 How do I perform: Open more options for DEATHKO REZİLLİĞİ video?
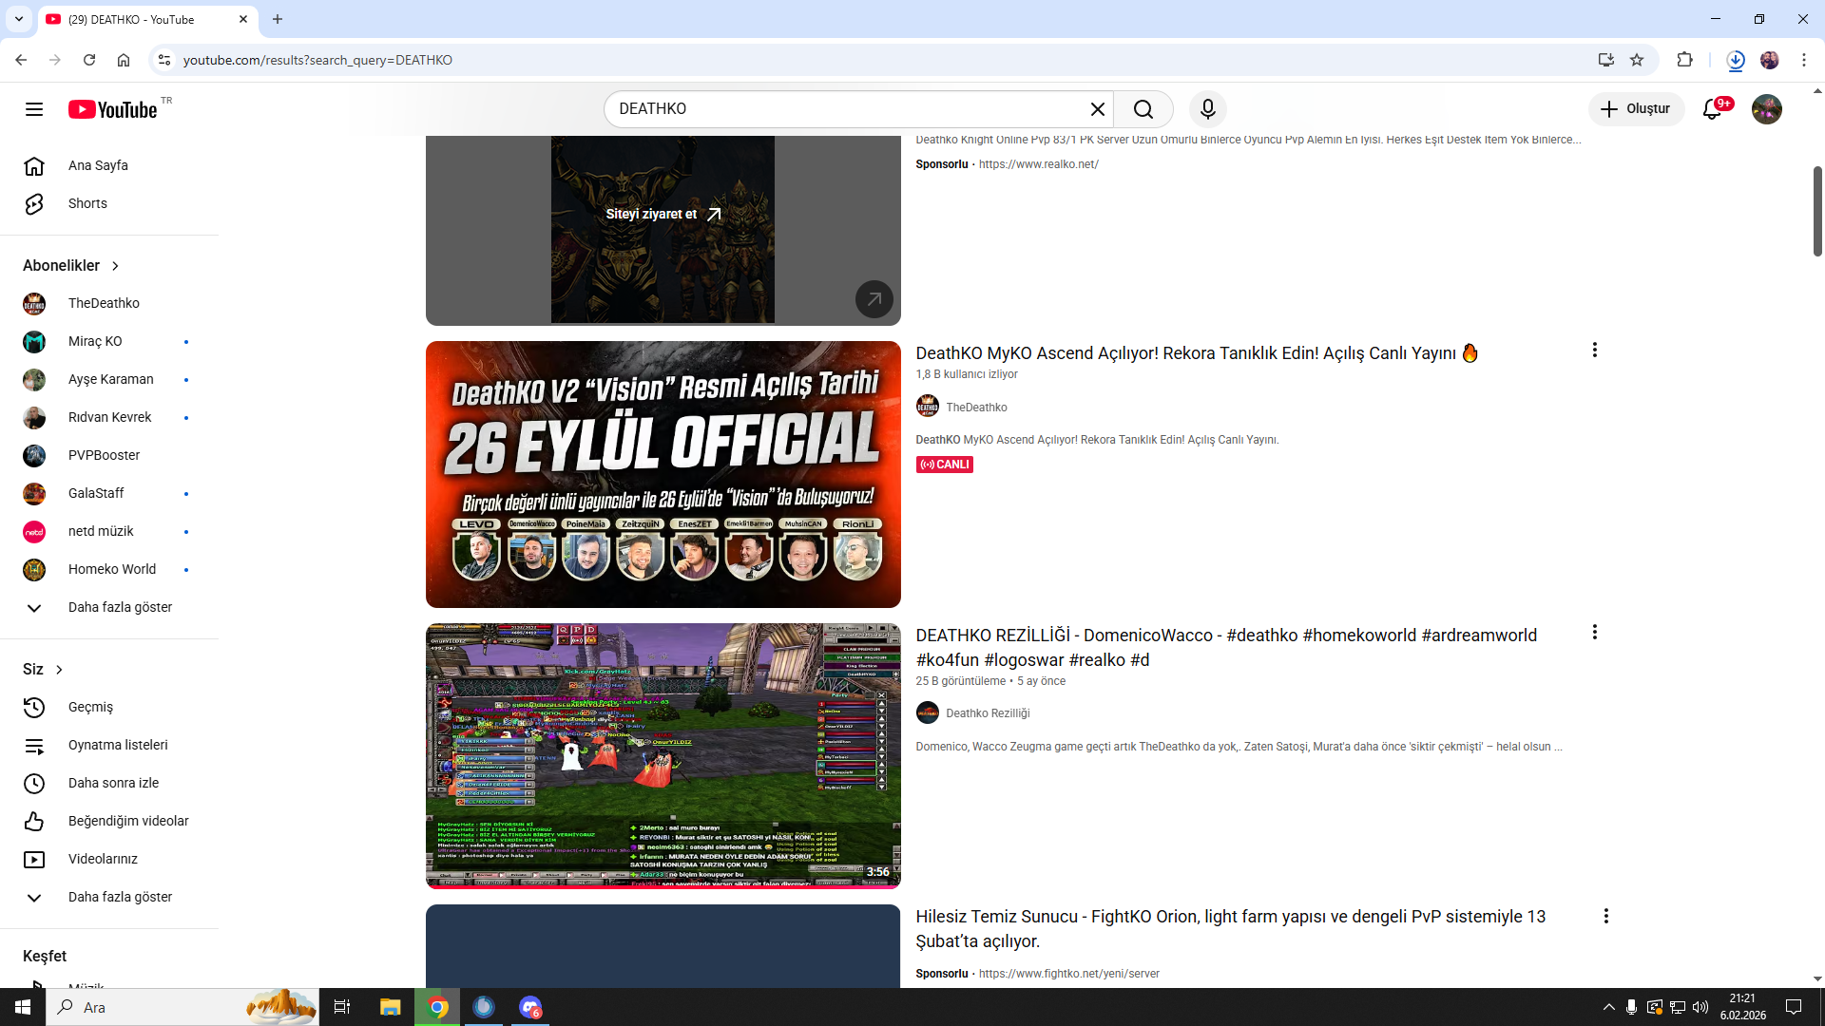coord(1595,633)
